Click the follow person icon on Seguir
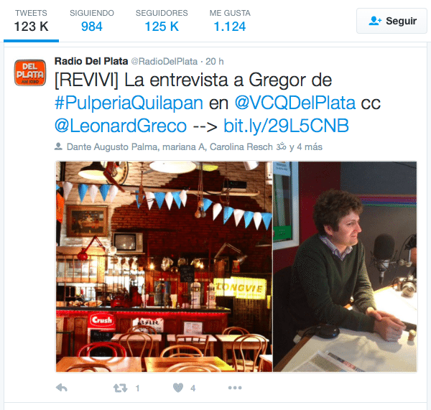This screenshot has width=431, height=410. pyautogui.click(x=375, y=21)
